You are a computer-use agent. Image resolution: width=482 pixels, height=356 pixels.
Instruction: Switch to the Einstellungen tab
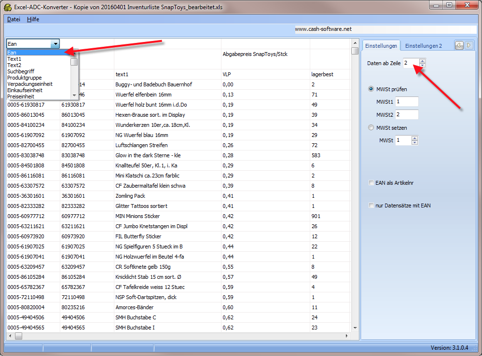pyautogui.click(x=381, y=46)
